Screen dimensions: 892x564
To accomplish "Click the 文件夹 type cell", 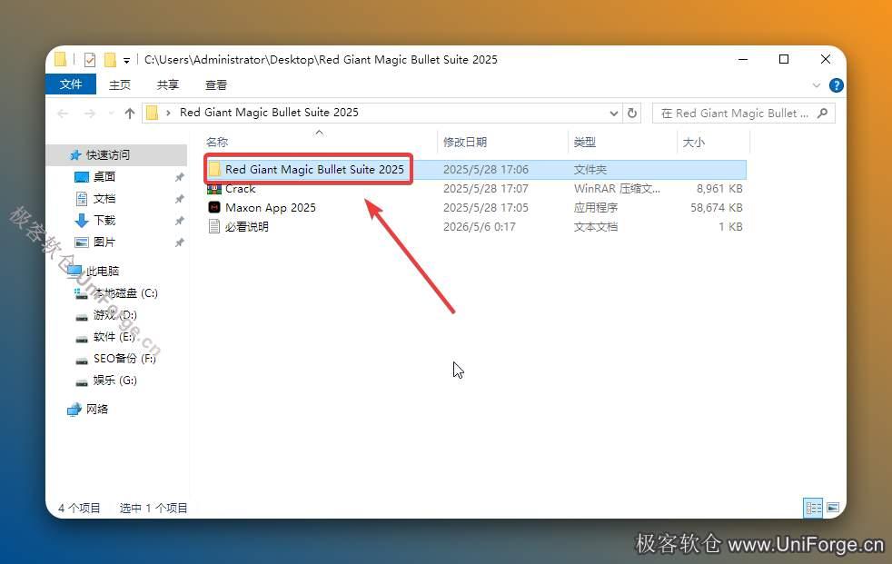I will coord(590,170).
